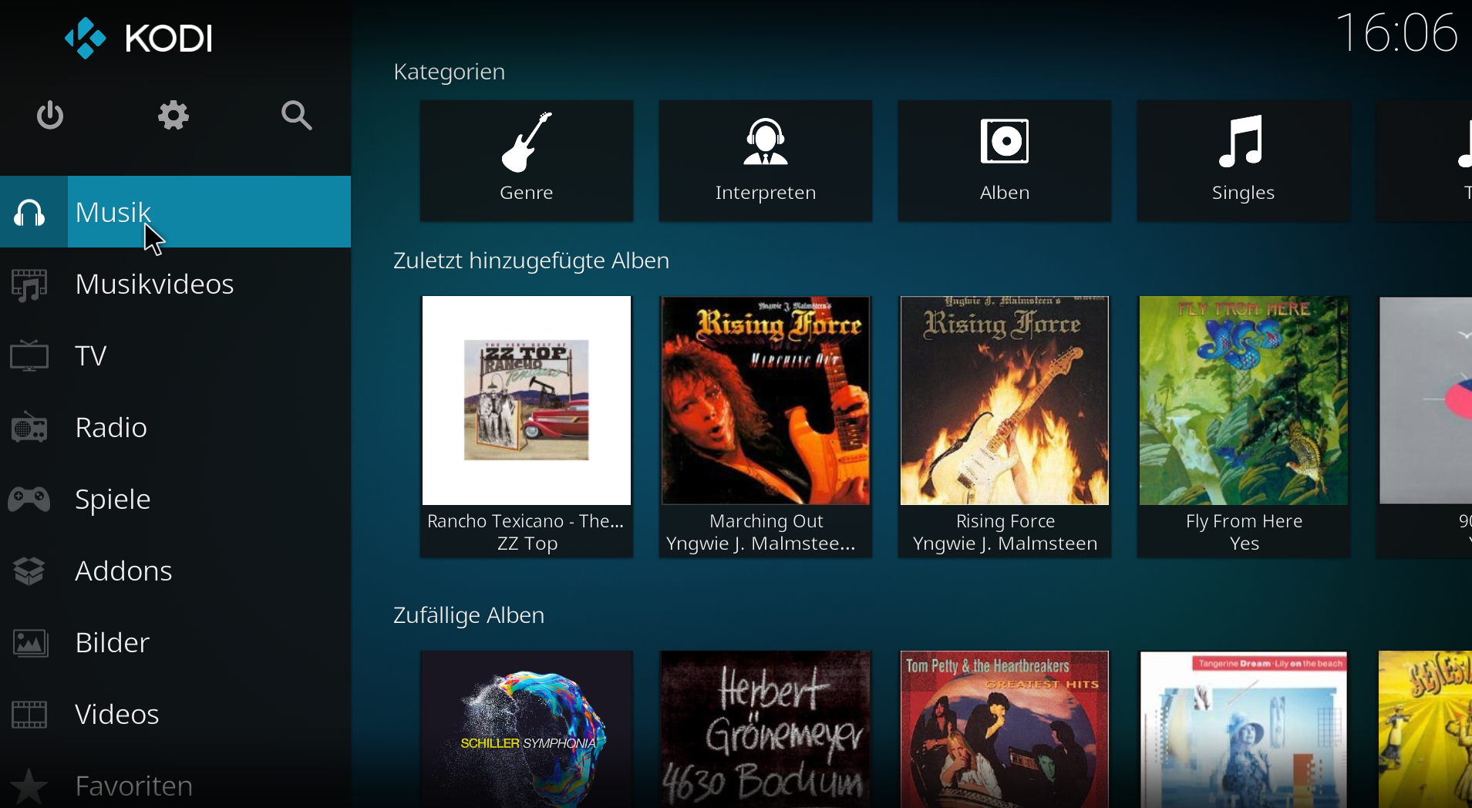Click the Spiele gamepad icon

29,500
